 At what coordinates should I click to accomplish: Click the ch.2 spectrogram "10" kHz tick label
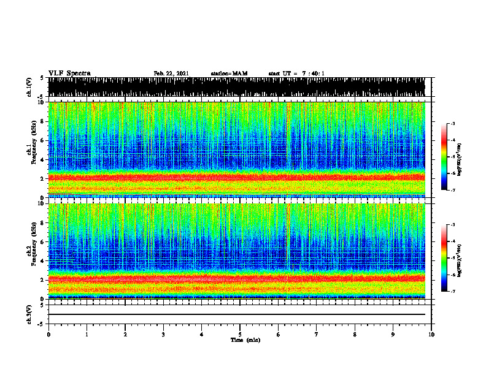coord(42,203)
